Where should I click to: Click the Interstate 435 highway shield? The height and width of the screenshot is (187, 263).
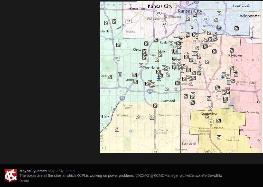(150, 91)
